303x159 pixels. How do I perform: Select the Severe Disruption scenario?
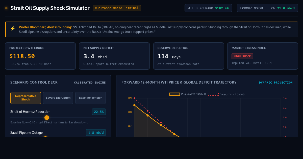coord(58,98)
